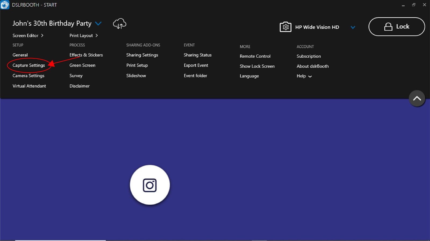Open Effects & Stickers
The height and width of the screenshot is (241, 430).
[86, 55]
